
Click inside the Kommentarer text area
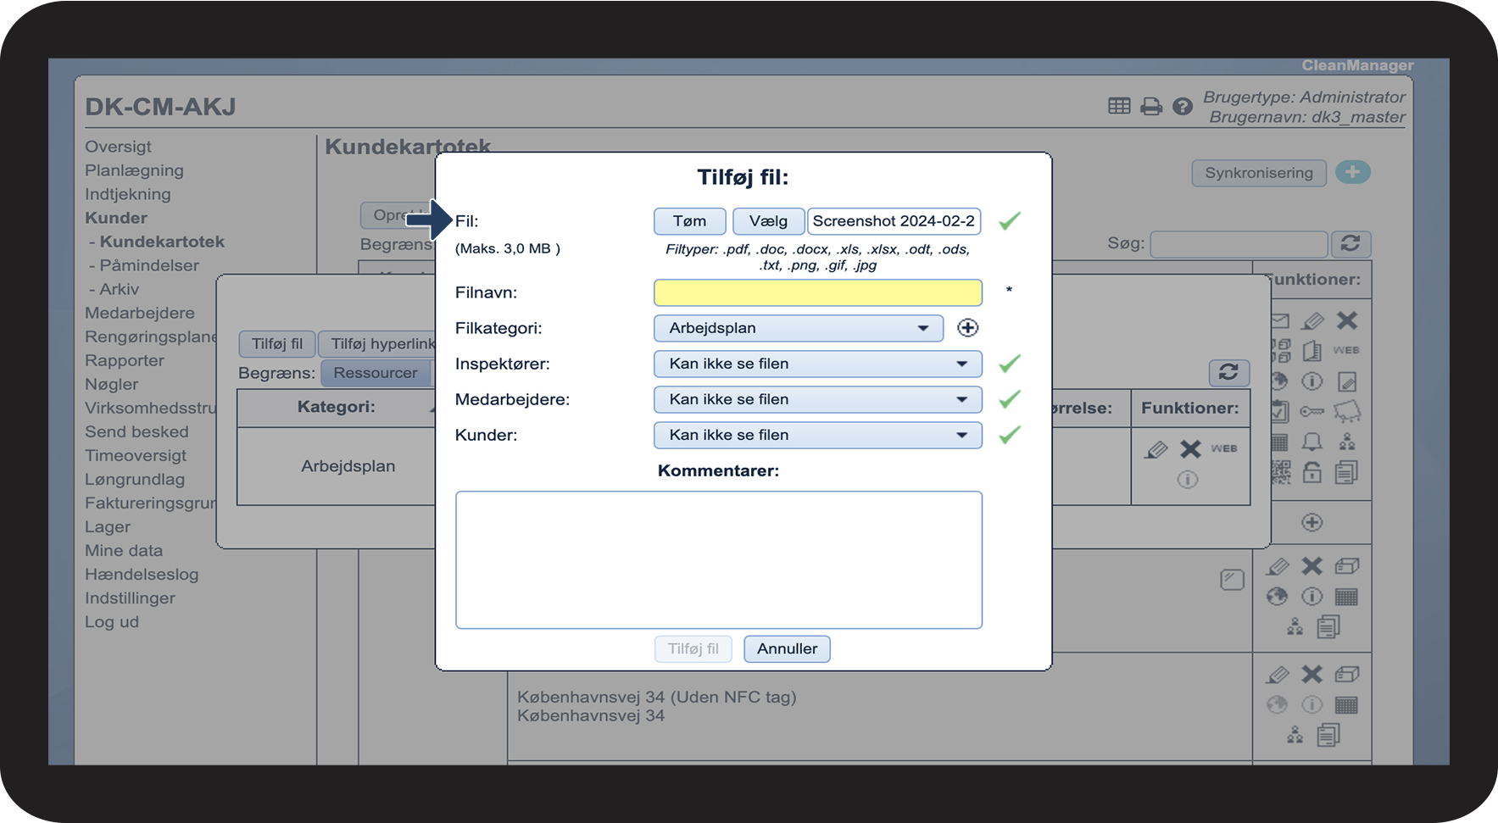(x=718, y=559)
